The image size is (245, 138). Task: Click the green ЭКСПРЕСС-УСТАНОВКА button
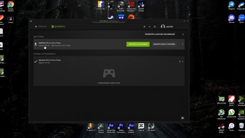click(138, 44)
